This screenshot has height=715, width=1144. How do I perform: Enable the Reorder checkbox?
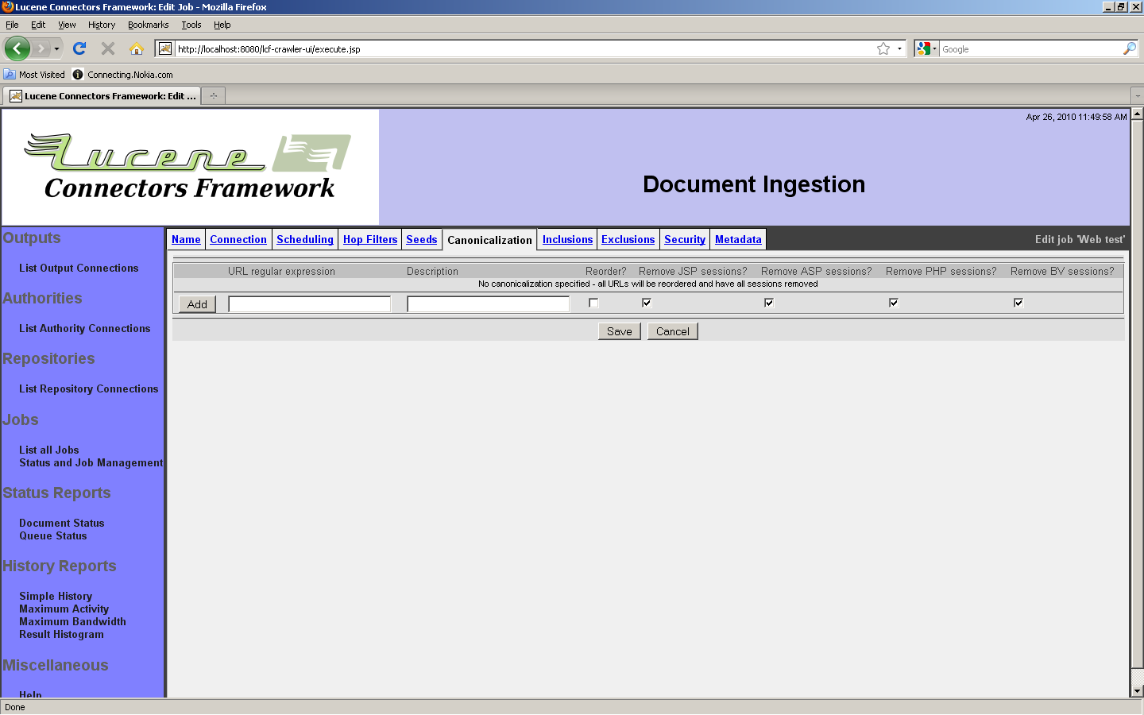tap(593, 303)
